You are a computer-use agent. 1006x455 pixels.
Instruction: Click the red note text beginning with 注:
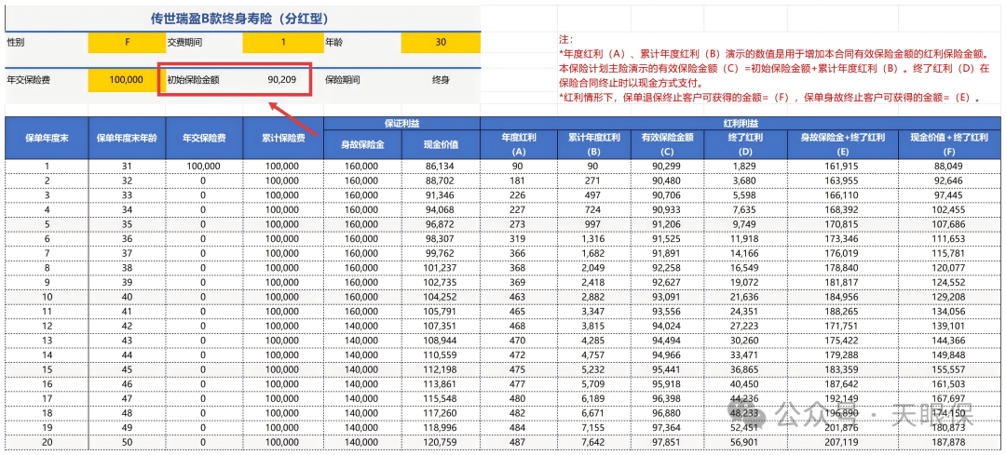click(565, 41)
